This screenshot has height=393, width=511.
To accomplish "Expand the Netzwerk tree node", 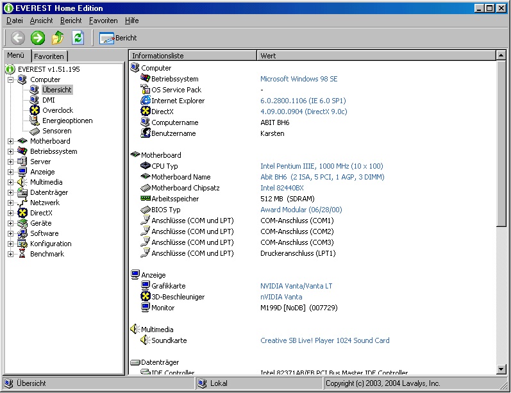I will (10, 203).
